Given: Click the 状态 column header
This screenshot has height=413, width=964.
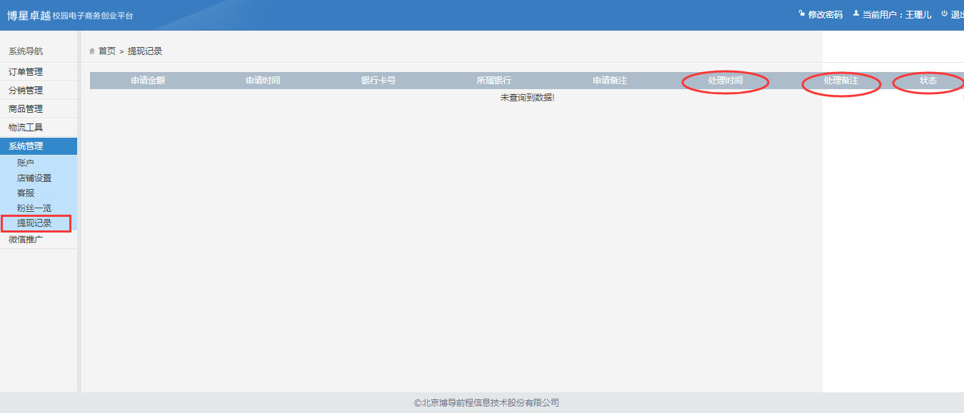Looking at the screenshot, I should click(x=928, y=81).
